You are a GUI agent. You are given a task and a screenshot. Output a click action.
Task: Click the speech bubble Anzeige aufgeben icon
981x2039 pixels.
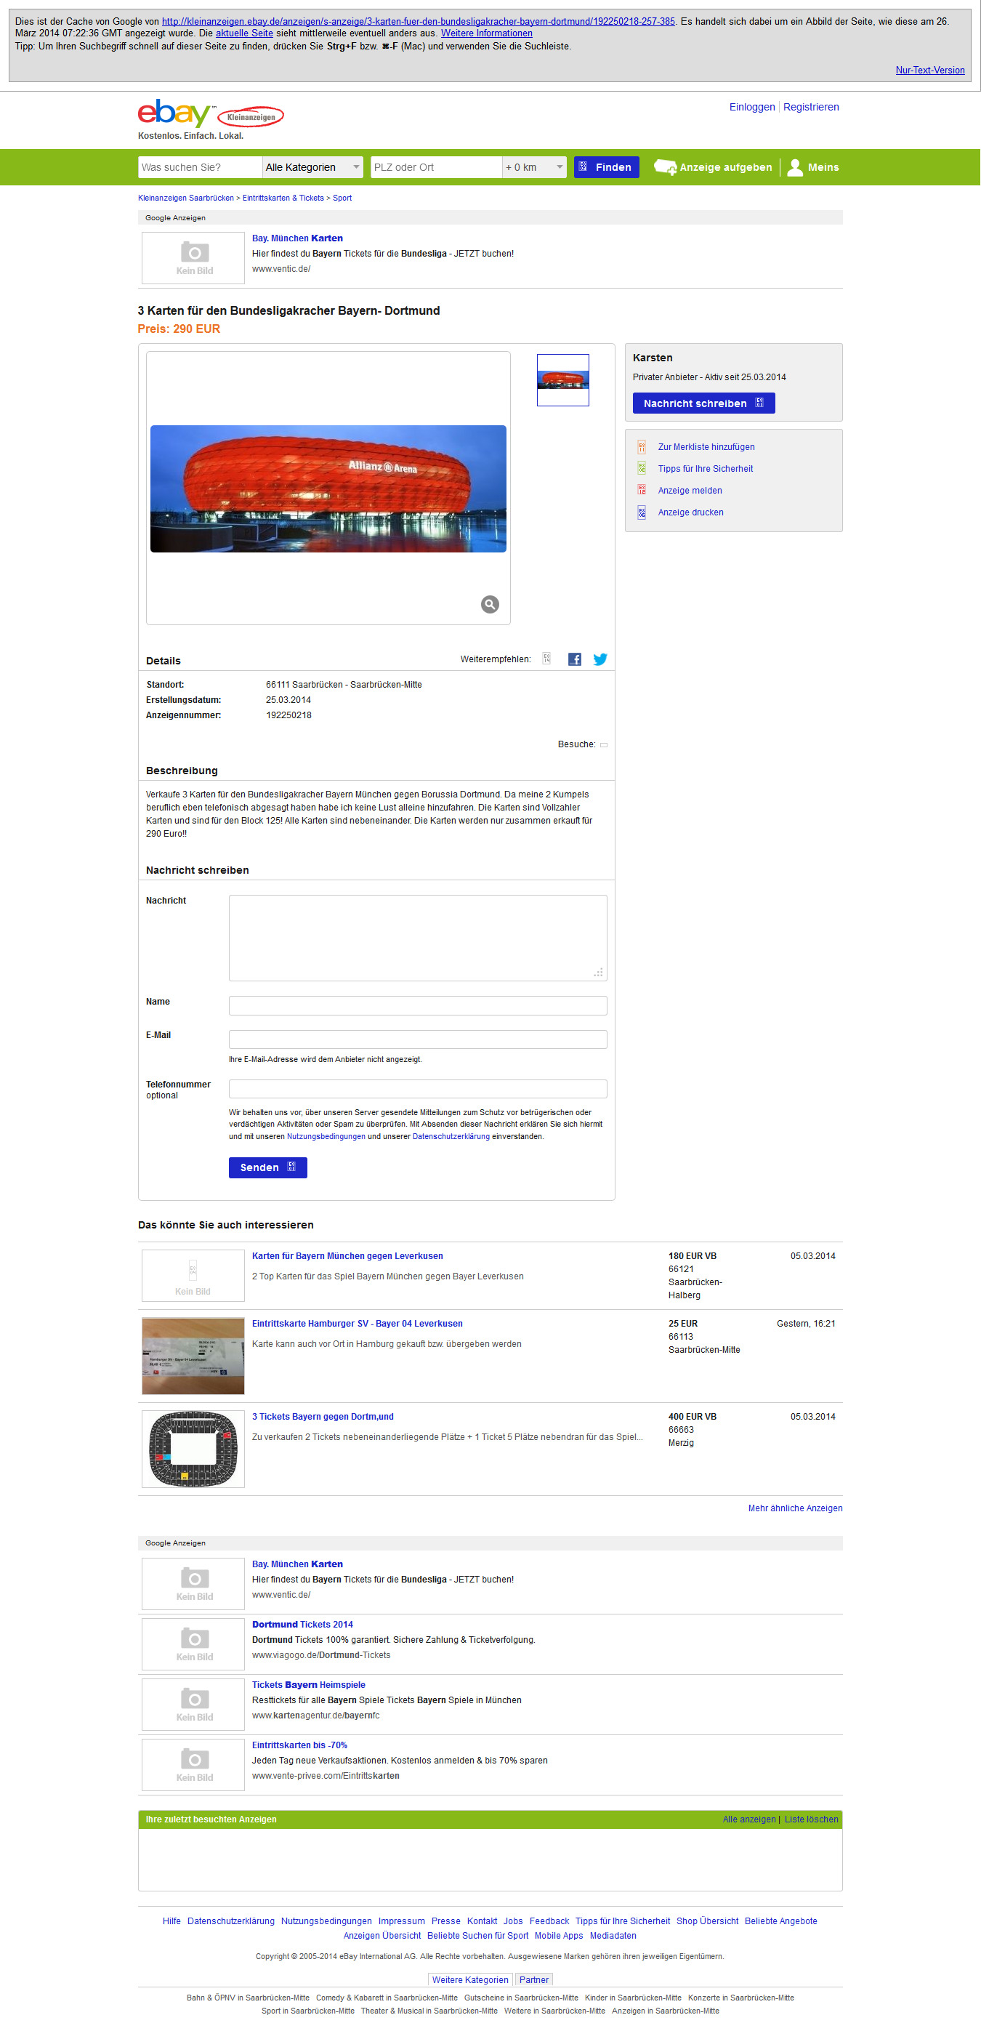coord(665,167)
